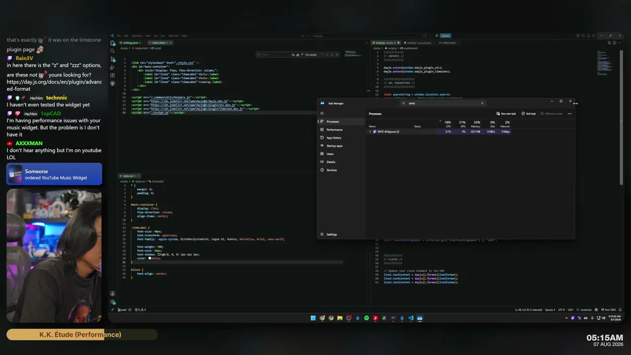Expand the SMTC-Bridge.exe process group
631x355 pixels.
[370, 132]
